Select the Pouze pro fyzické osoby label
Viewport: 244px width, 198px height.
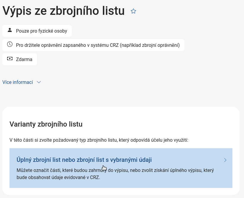click(42, 31)
